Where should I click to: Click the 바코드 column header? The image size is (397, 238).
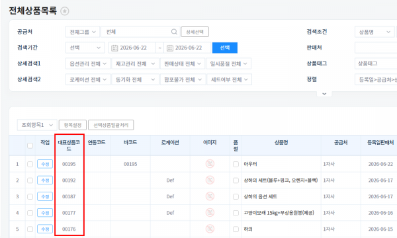click(x=130, y=142)
